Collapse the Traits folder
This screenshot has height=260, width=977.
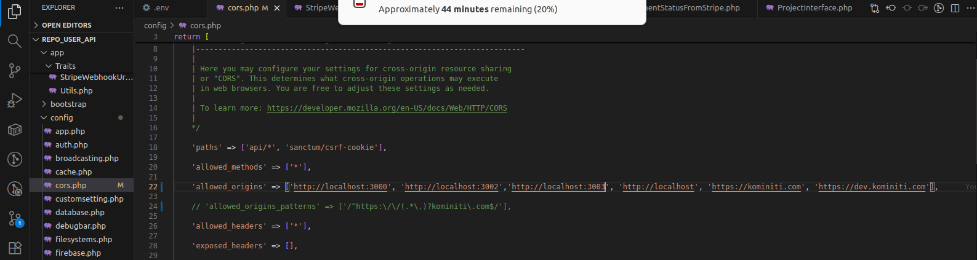(65, 66)
